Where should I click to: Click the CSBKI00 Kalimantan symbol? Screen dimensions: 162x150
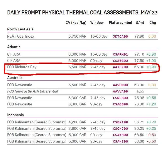click(x=120, y=122)
